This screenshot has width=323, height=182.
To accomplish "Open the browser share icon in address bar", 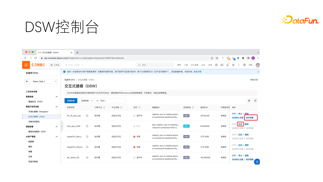I will 212,58.
